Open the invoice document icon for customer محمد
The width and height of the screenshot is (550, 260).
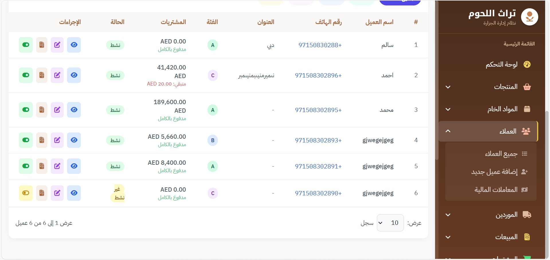point(42,110)
